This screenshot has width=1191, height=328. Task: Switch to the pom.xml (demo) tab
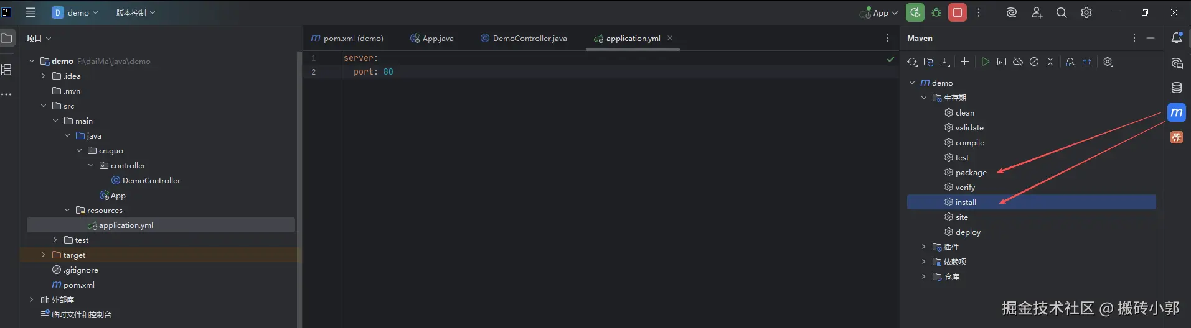347,39
